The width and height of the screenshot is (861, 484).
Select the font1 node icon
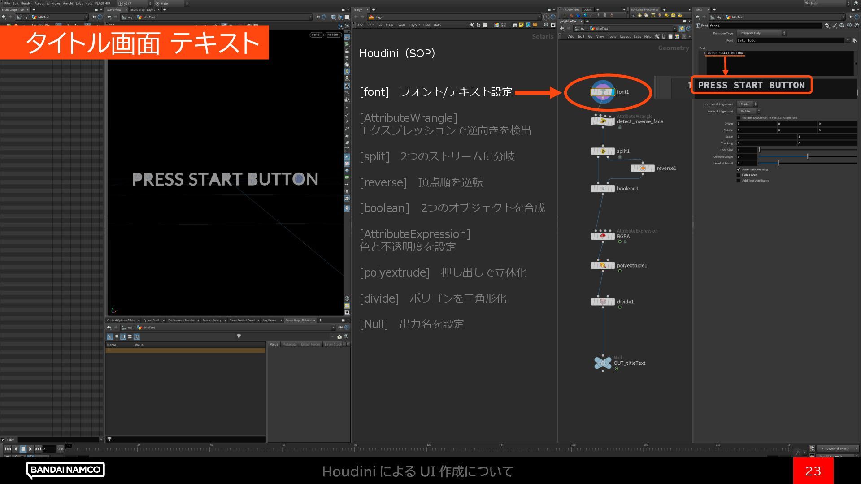click(602, 92)
